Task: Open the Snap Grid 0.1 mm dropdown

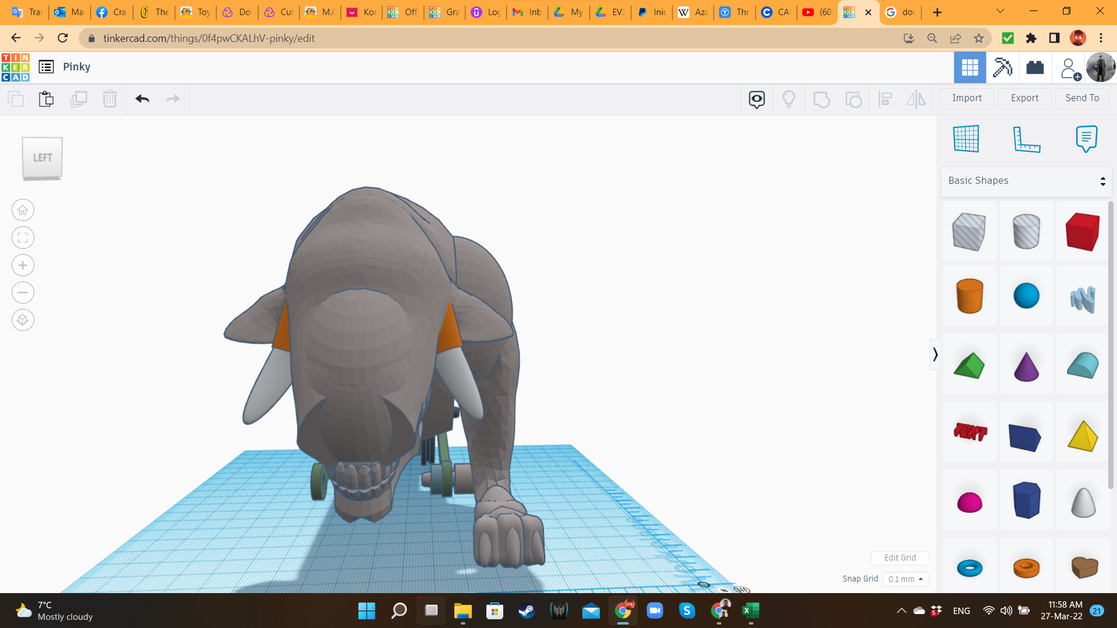Action: (905, 579)
